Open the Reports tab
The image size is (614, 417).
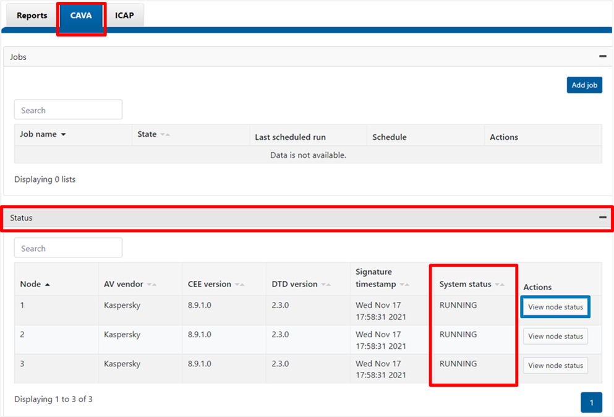[32, 15]
